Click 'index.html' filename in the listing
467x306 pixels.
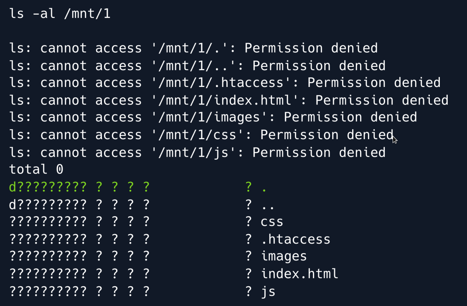click(299, 274)
